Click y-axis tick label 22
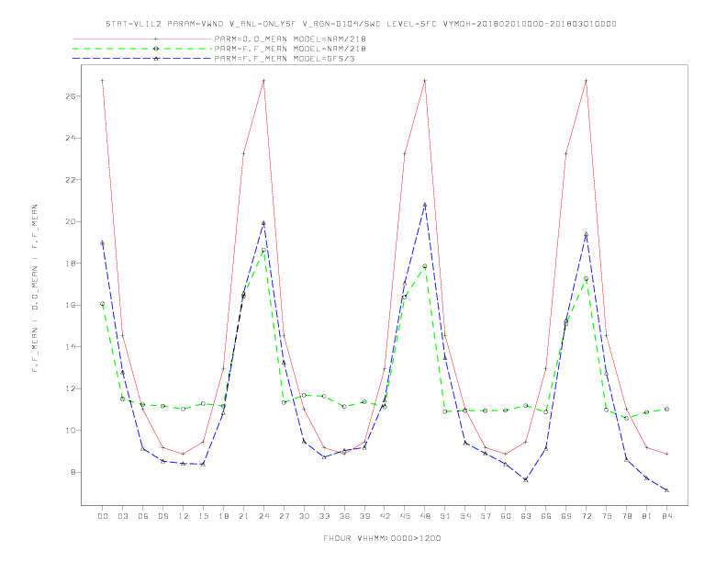This screenshot has height=562, width=727. click(x=71, y=179)
